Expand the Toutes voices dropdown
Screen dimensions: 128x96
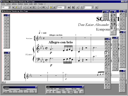pos(65,7)
